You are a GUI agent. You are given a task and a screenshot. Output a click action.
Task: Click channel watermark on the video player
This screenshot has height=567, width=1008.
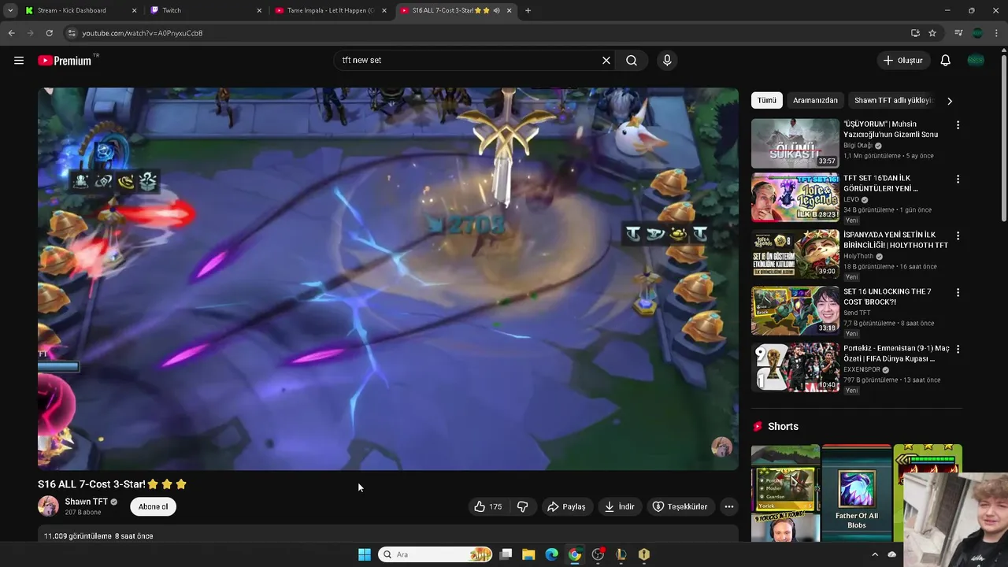[x=721, y=447]
